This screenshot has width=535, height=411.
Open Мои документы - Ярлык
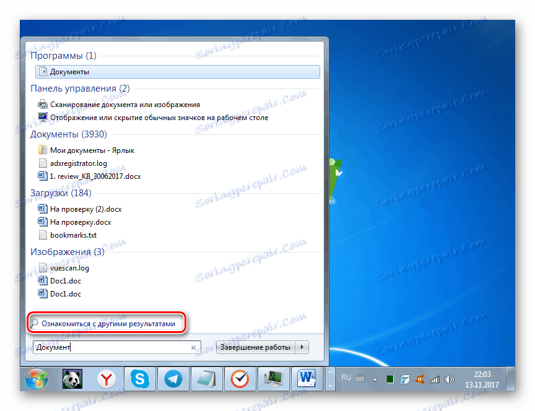coord(92,150)
